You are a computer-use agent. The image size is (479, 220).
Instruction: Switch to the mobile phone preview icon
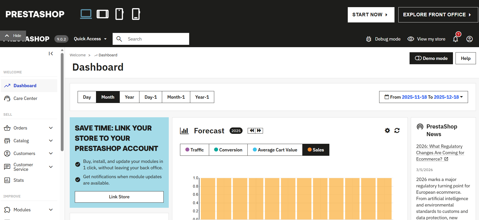(136, 14)
